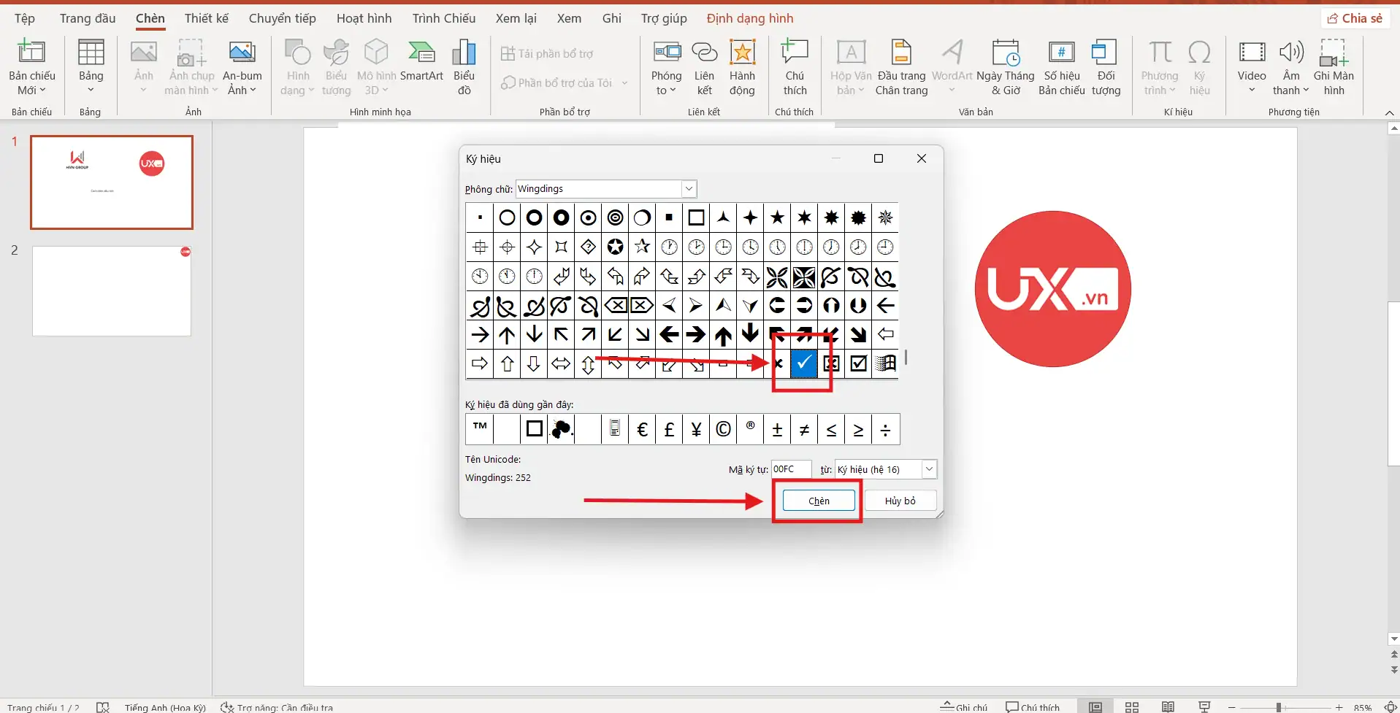Open Ghi chú (Notes) in status bar
Screen dimensions: 1400x713
[964, 706]
